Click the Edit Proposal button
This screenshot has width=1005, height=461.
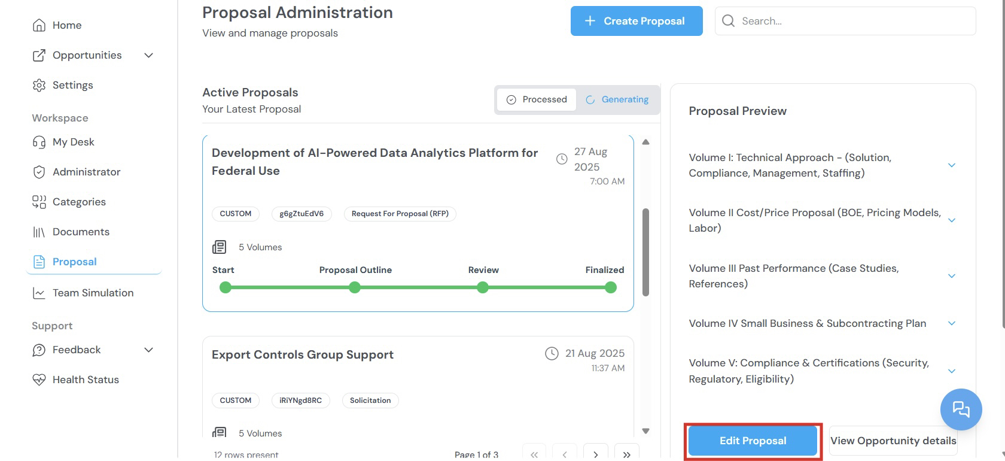753,441
